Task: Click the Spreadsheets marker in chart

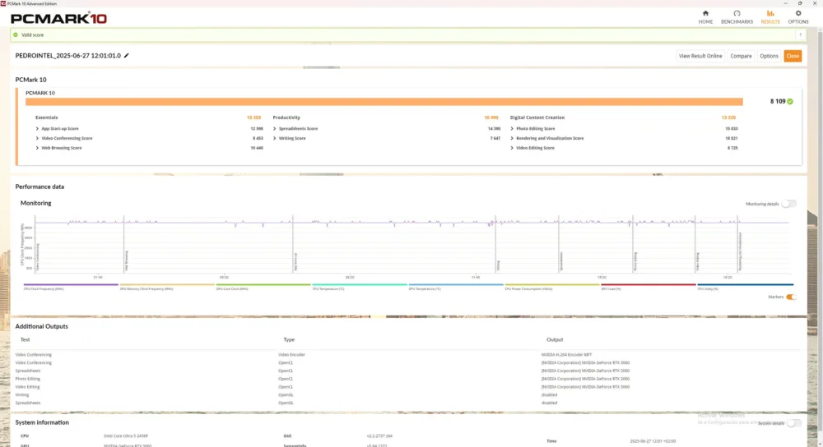Action: [x=561, y=261]
